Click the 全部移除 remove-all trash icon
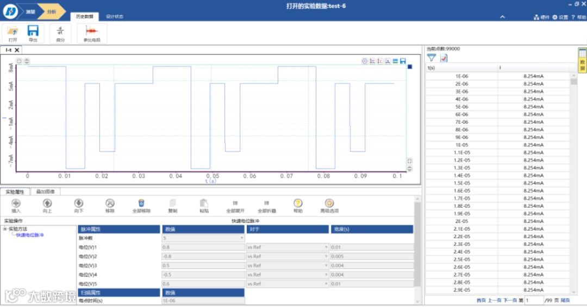The height and width of the screenshot is (307, 587). (141, 203)
